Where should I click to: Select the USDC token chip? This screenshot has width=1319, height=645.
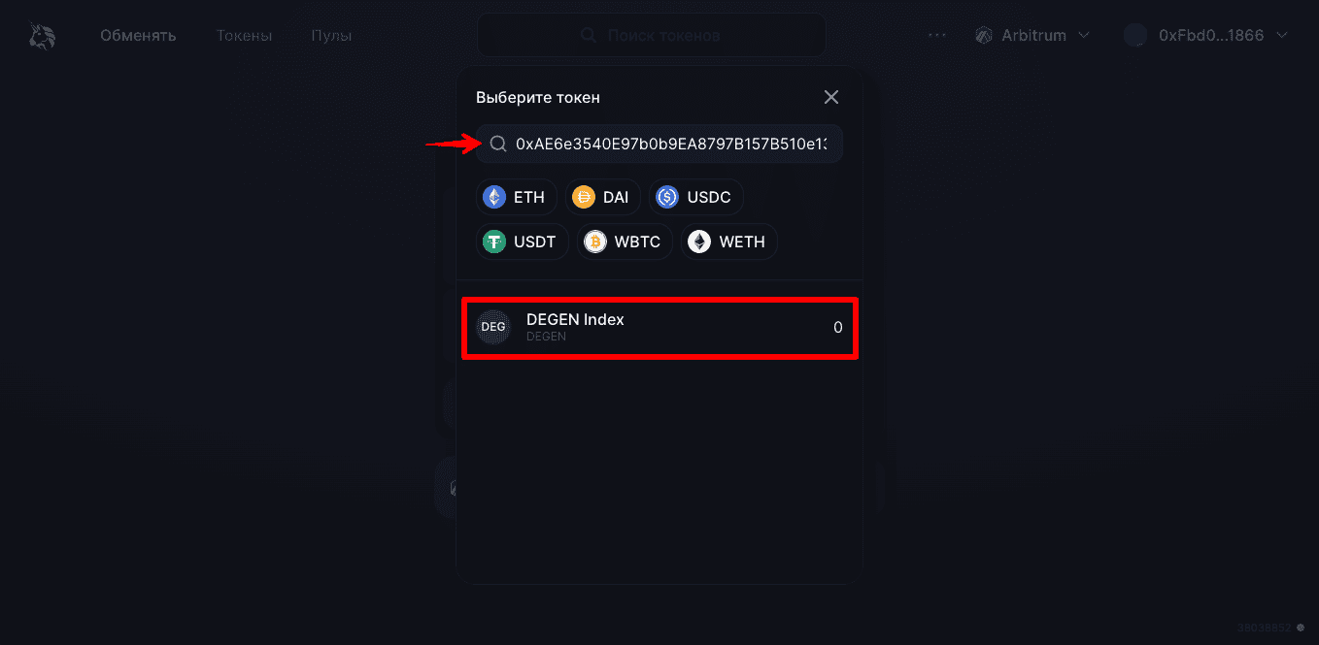695,197
